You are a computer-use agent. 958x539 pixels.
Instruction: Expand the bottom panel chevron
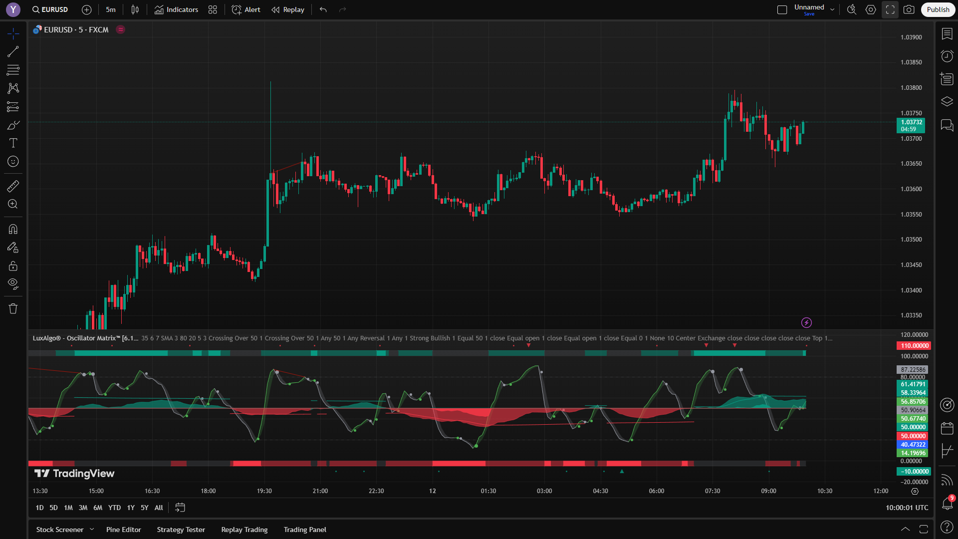(x=905, y=529)
